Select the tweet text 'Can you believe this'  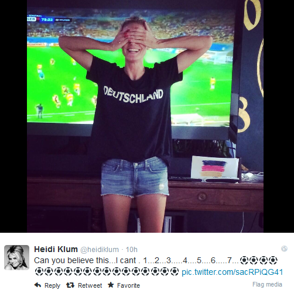[71, 261]
